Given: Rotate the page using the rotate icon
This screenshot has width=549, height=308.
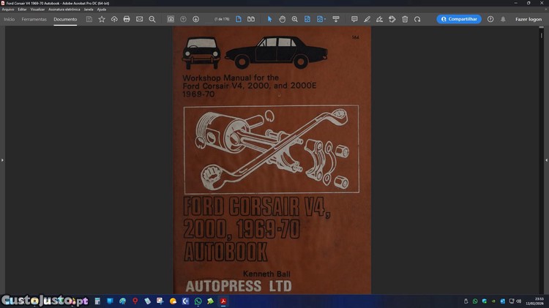Looking at the screenshot, I should [417, 19].
